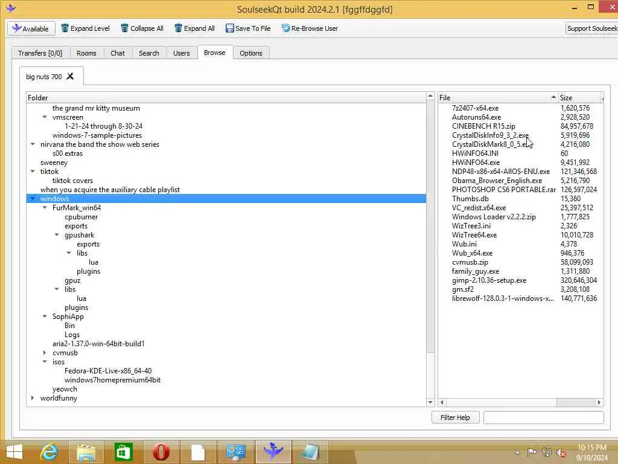
Task: Select the Fedora-KDE-Live-x86_64-40 folder
Action: (x=108, y=372)
